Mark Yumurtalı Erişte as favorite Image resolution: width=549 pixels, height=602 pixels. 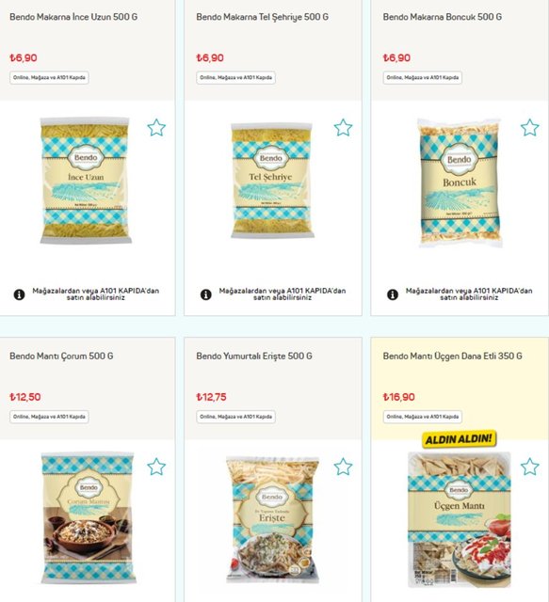tap(343, 467)
